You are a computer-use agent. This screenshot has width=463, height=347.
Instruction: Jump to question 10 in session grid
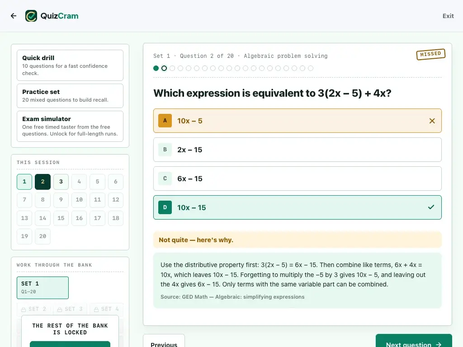79,200
